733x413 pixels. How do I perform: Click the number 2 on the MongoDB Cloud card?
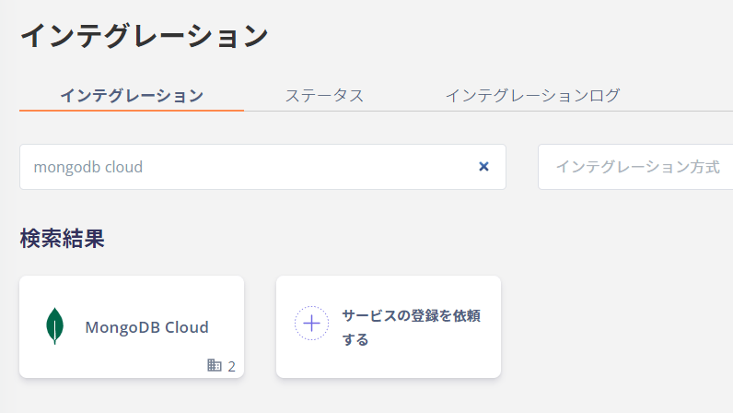(231, 366)
